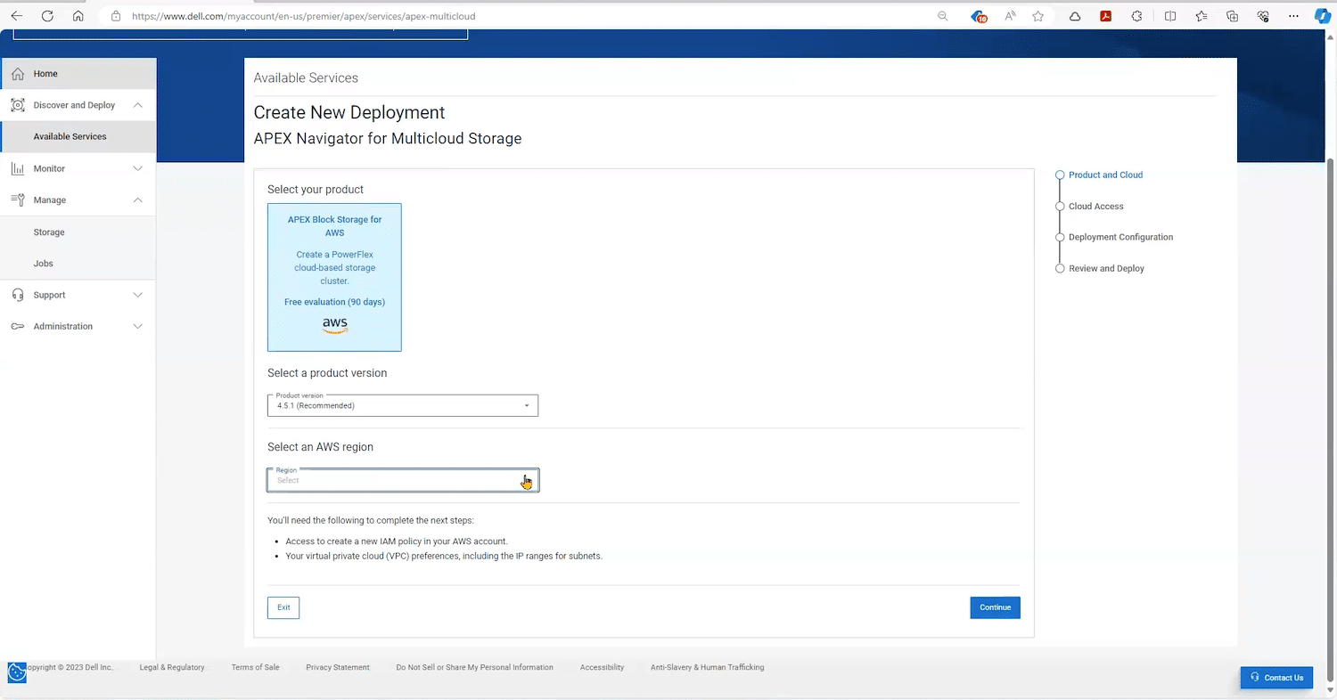Select the APEX Block Storage for AWS card
The width and height of the screenshot is (1337, 700).
pyautogui.click(x=334, y=277)
